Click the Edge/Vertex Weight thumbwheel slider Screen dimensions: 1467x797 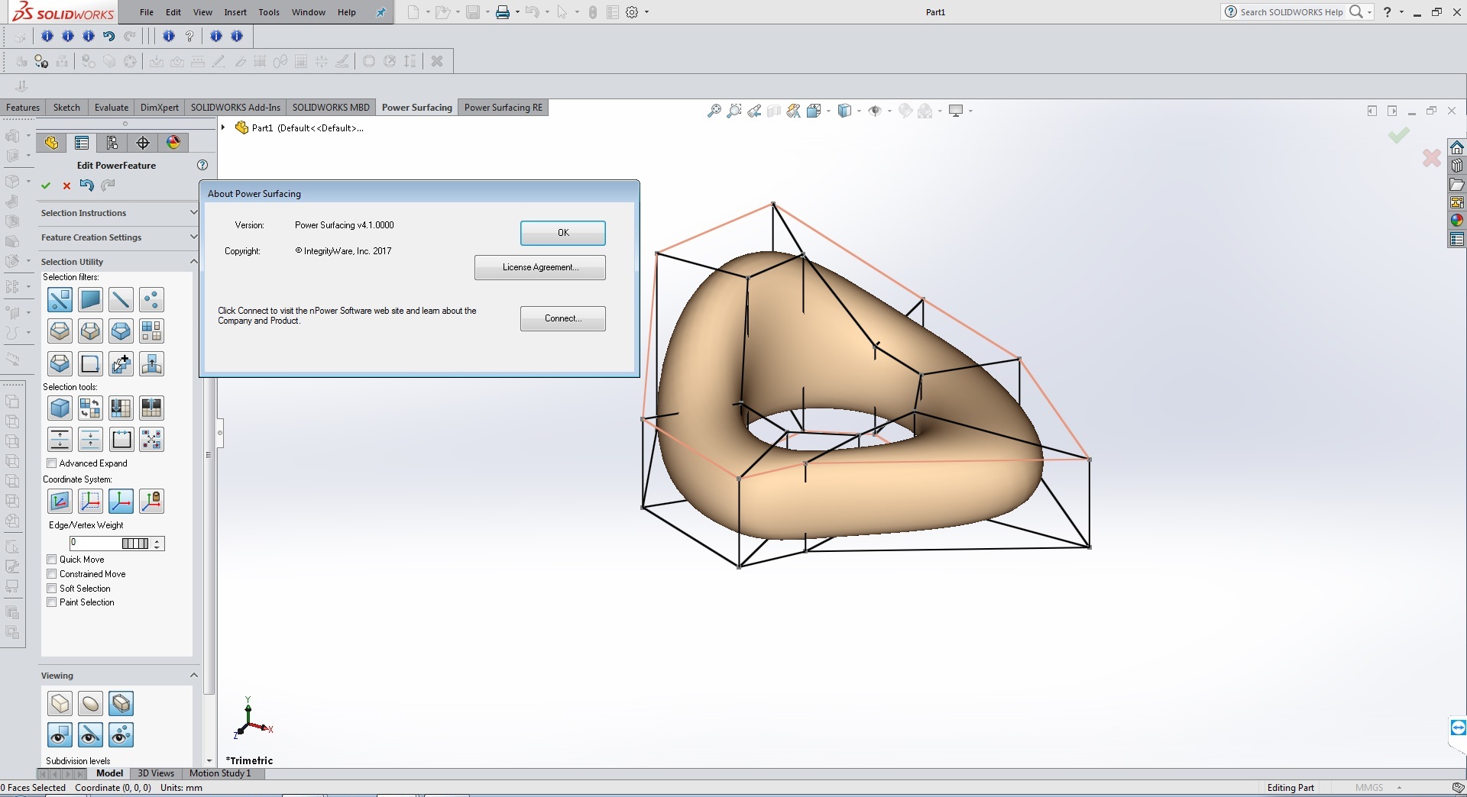[x=135, y=544]
